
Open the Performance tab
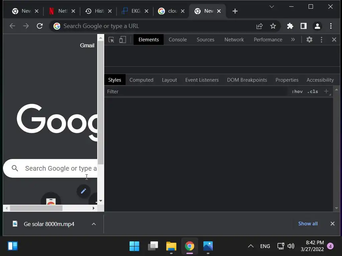point(268,40)
